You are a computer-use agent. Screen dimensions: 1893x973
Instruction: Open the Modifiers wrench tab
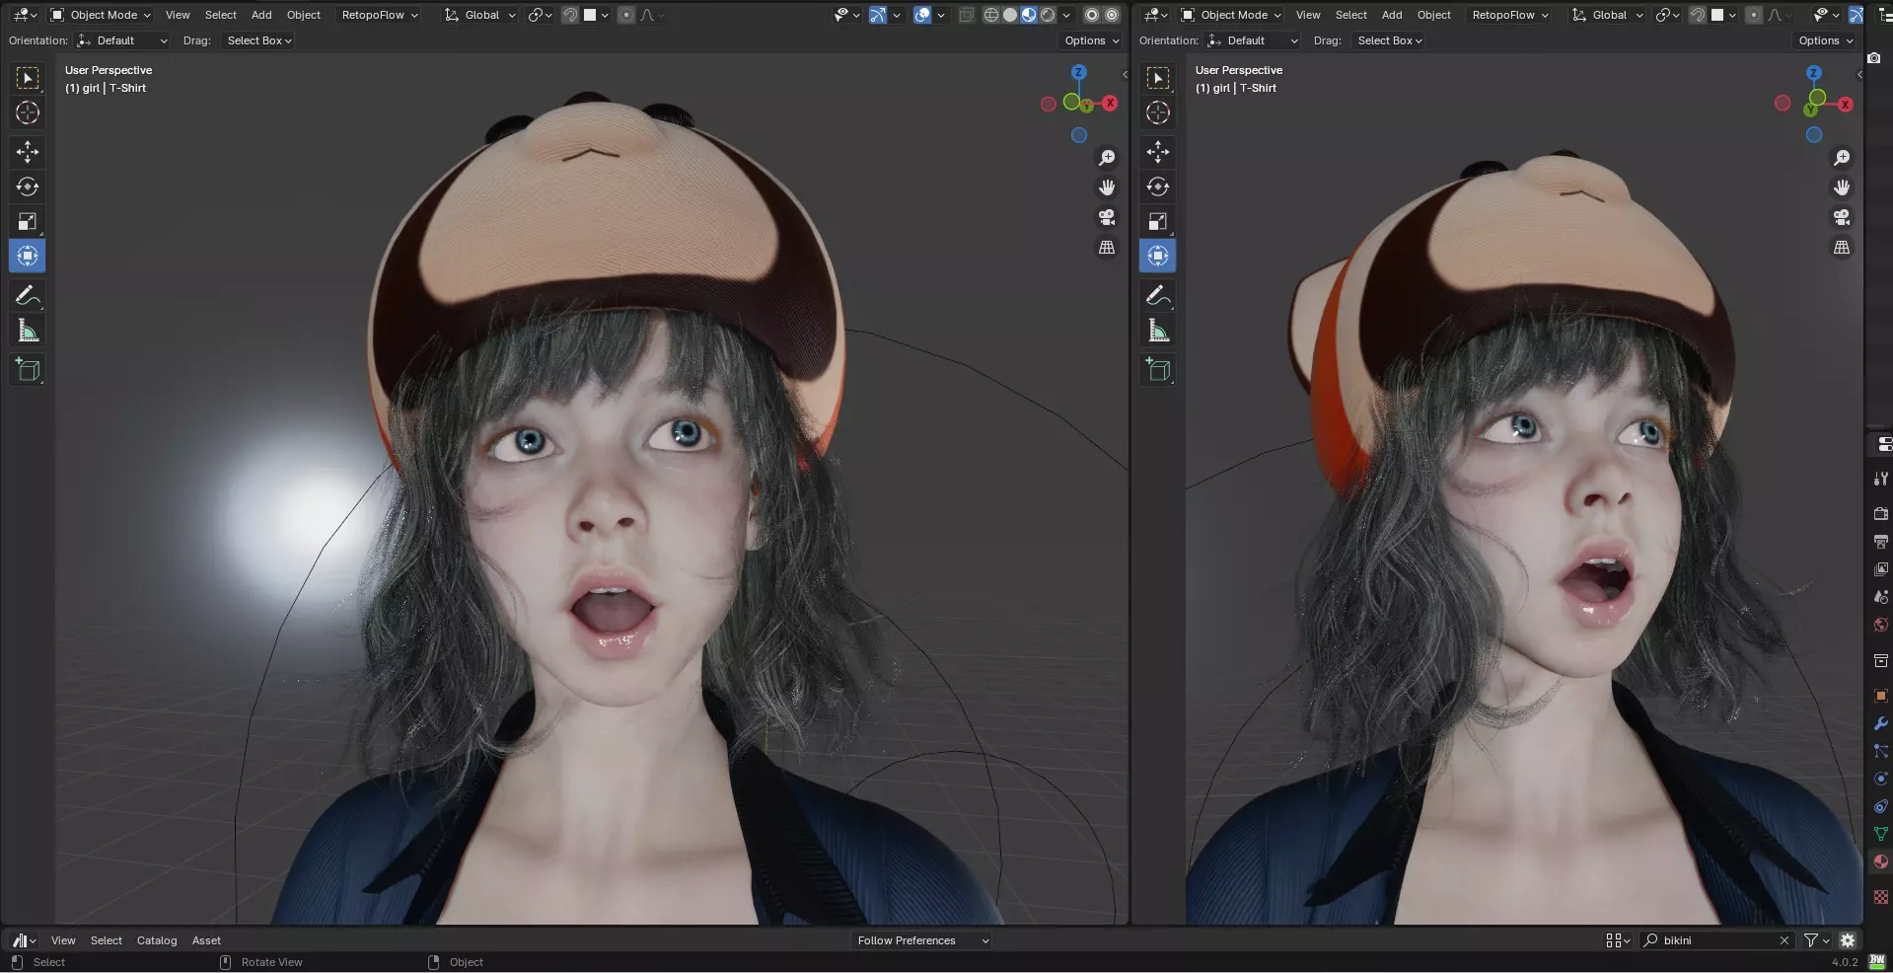point(1880,723)
